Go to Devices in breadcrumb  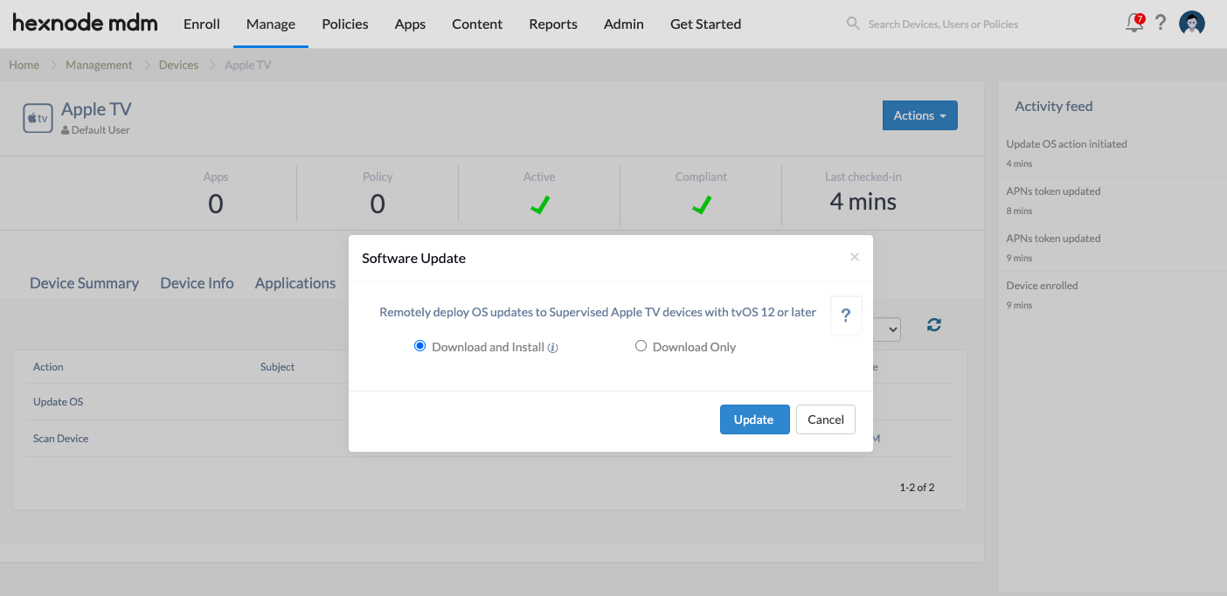[x=178, y=65]
